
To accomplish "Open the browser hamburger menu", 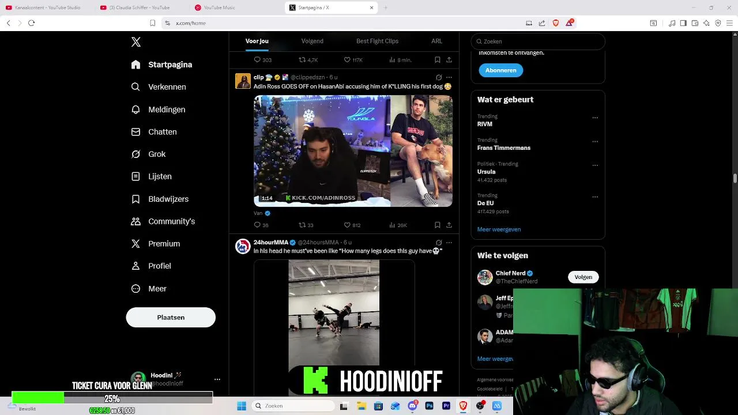I will click(x=729, y=23).
